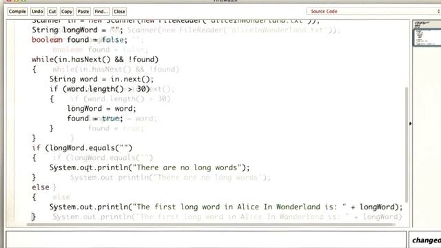Open the Find... dialog

coord(101,12)
